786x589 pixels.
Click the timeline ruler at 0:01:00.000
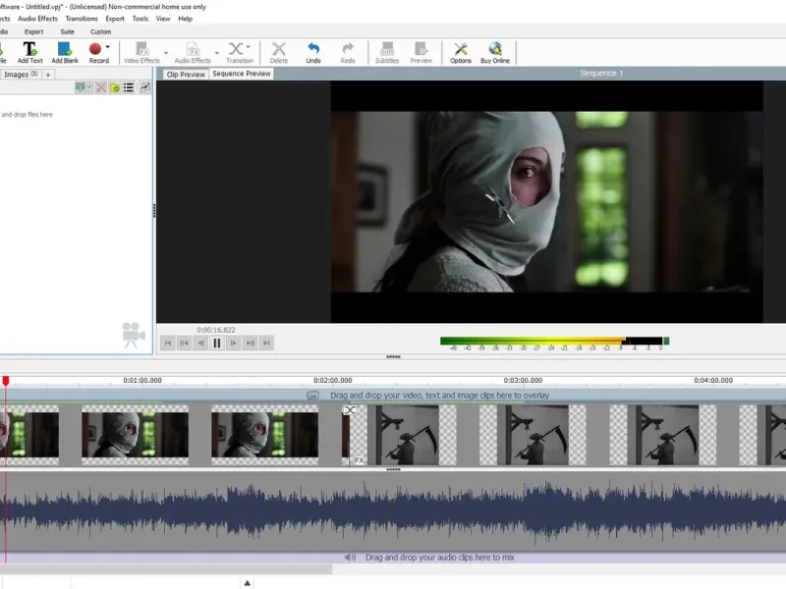(142, 381)
